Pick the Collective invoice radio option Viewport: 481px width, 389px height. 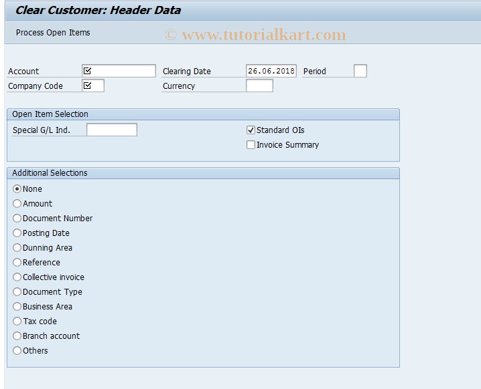click(x=17, y=277)
